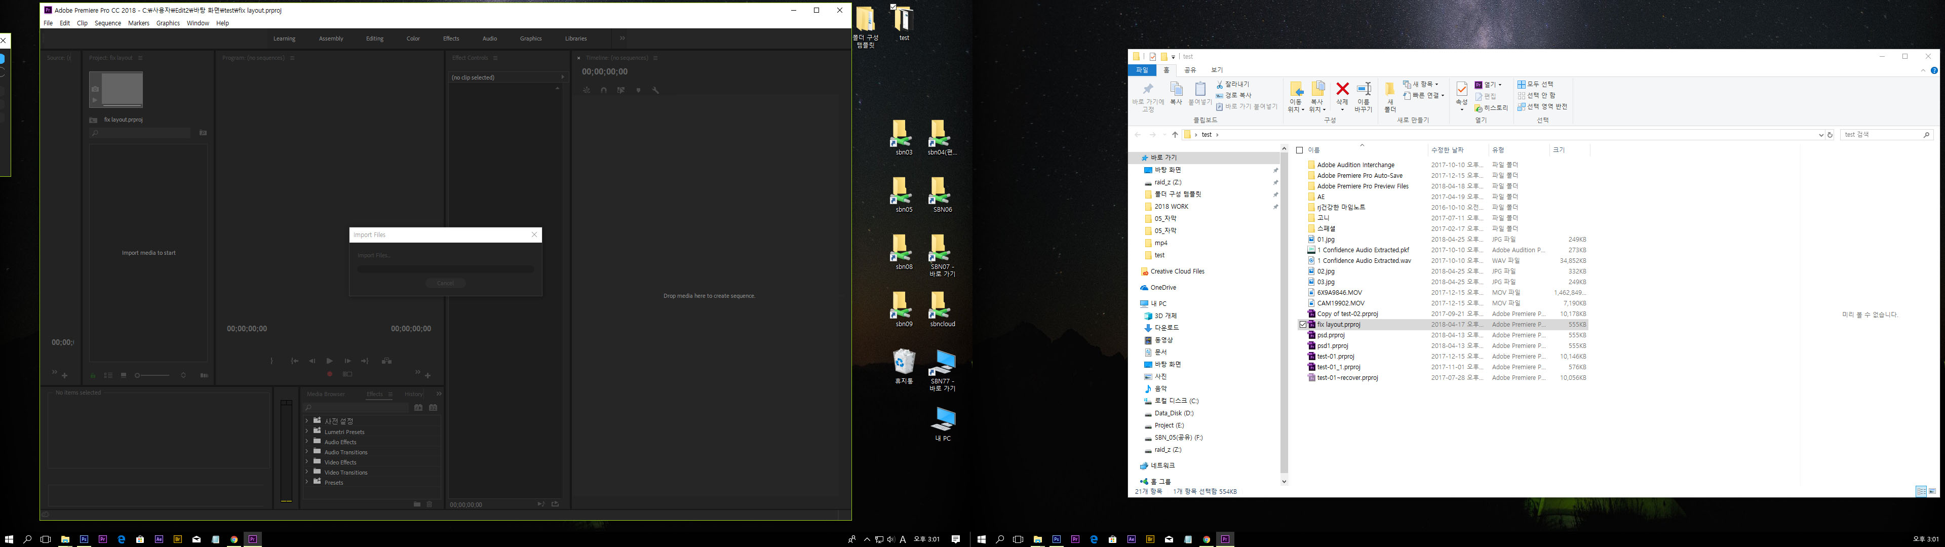Click the green lock icon in Project panel
Viewport: 1945px width, 547px height.
[x=93, y=375]
